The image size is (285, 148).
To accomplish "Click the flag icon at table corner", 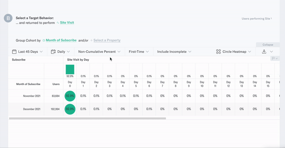I will pos(273,58).
